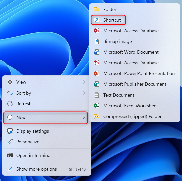Select the New context menu entry
This screenshot has width=182, height=181.
(x=45, y=118)
